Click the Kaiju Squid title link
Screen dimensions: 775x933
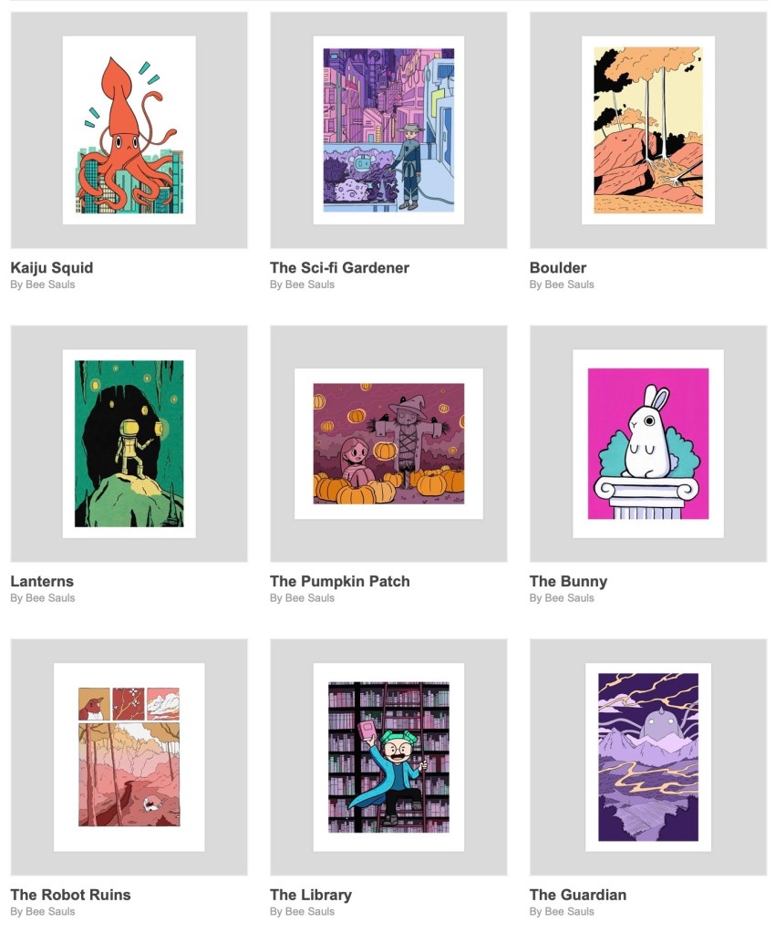tap(52, 268)
